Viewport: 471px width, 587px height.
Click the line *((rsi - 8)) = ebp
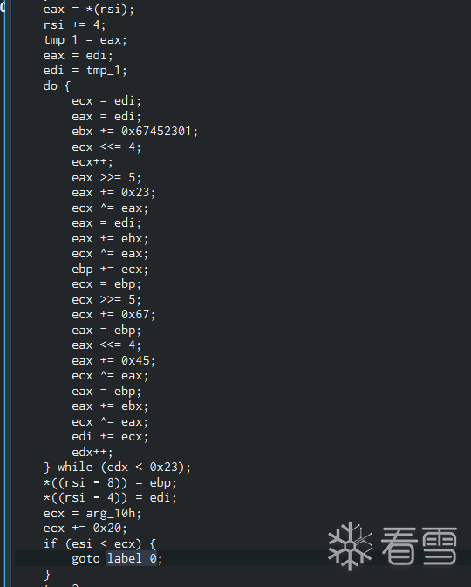coord(110,482)
